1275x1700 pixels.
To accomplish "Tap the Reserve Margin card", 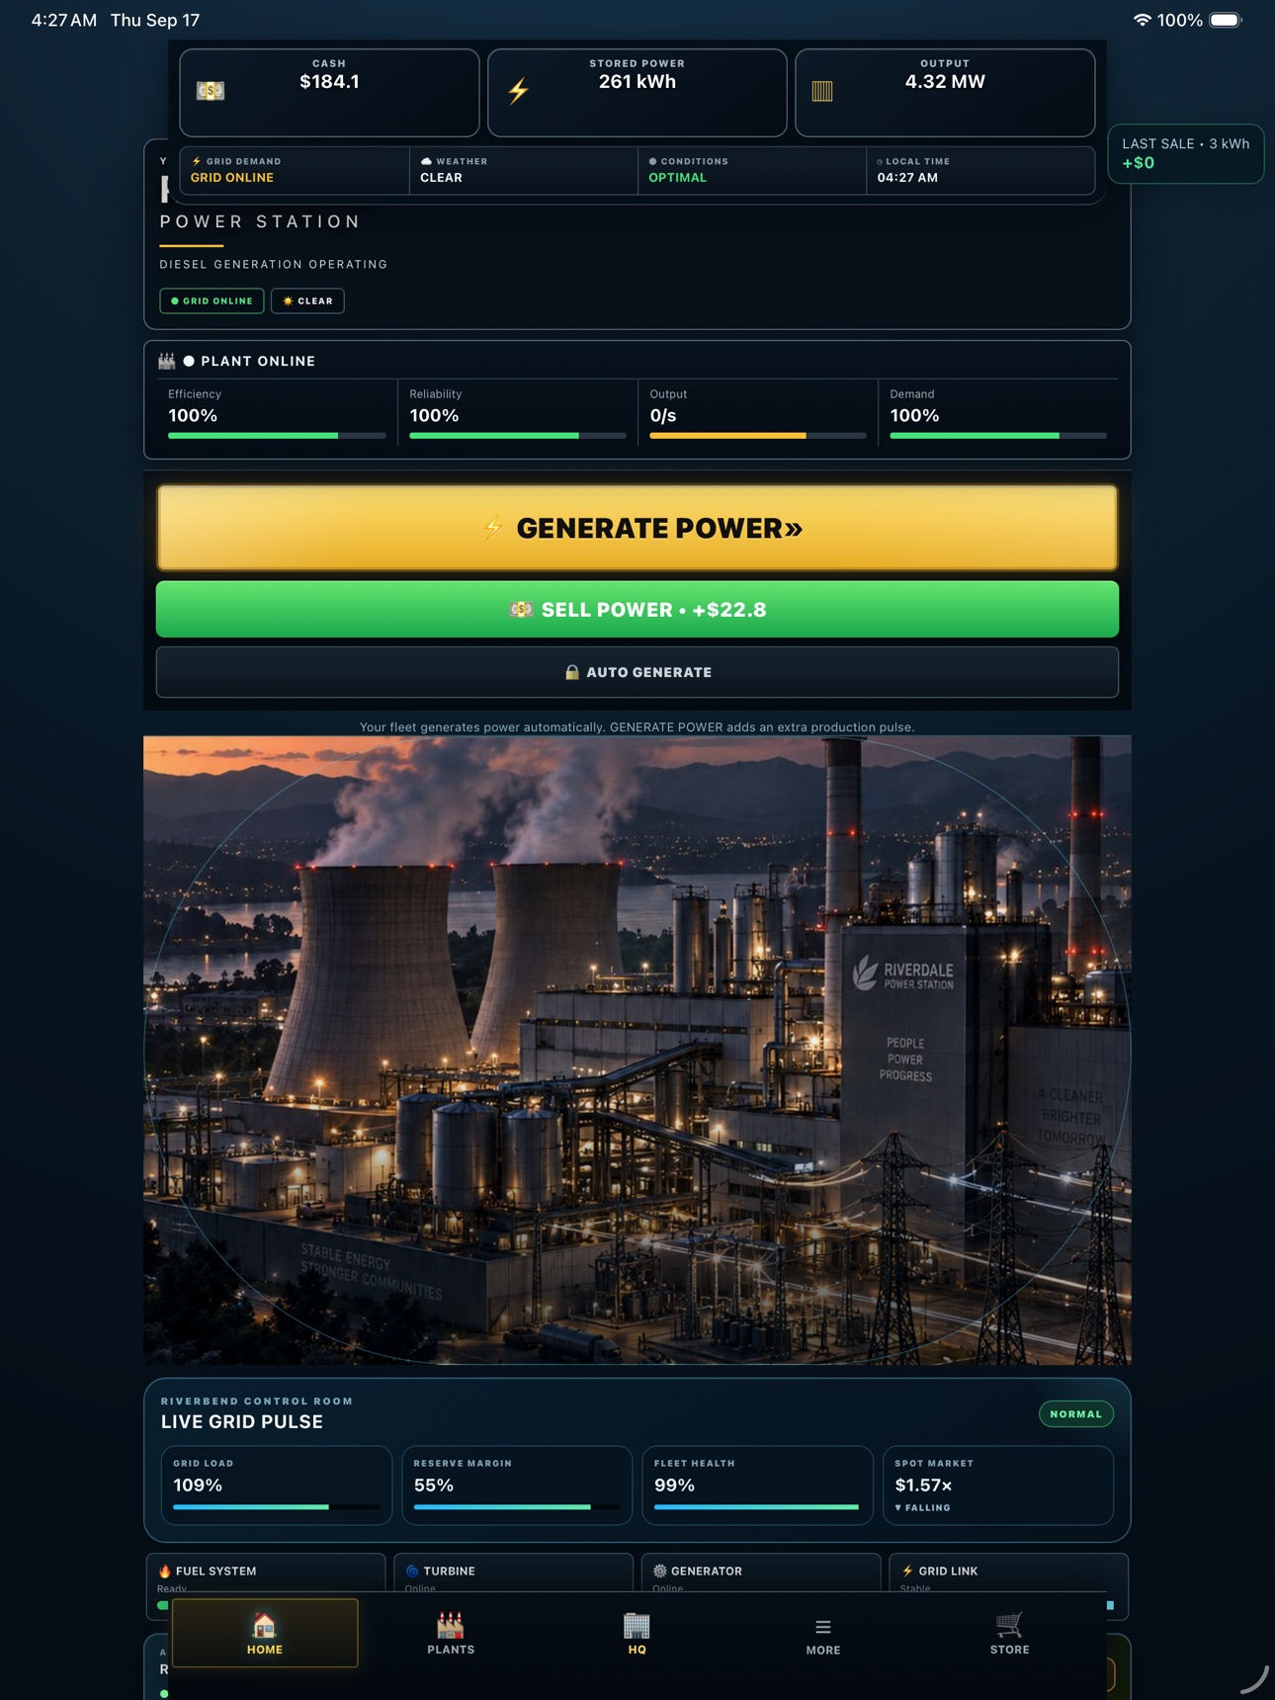I will click(517, 1486).
